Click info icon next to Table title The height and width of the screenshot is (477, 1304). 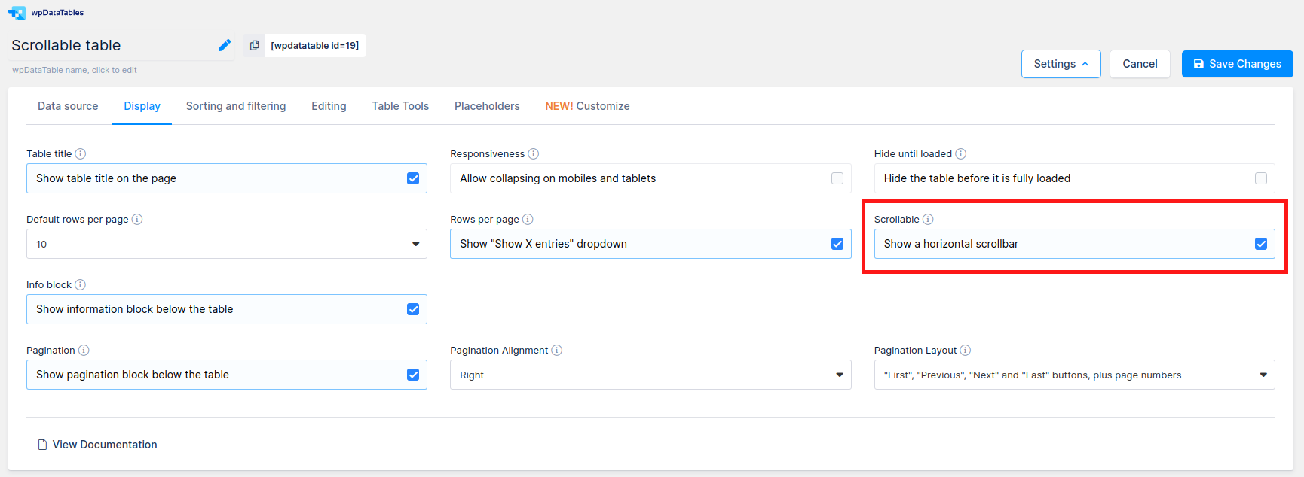point(81,153)
